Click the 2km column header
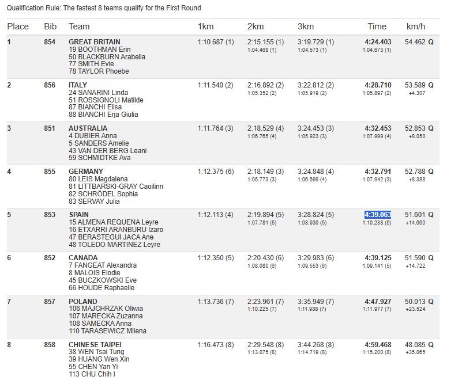This screenshot has width=462, height=384. click(x=256, y=26)
